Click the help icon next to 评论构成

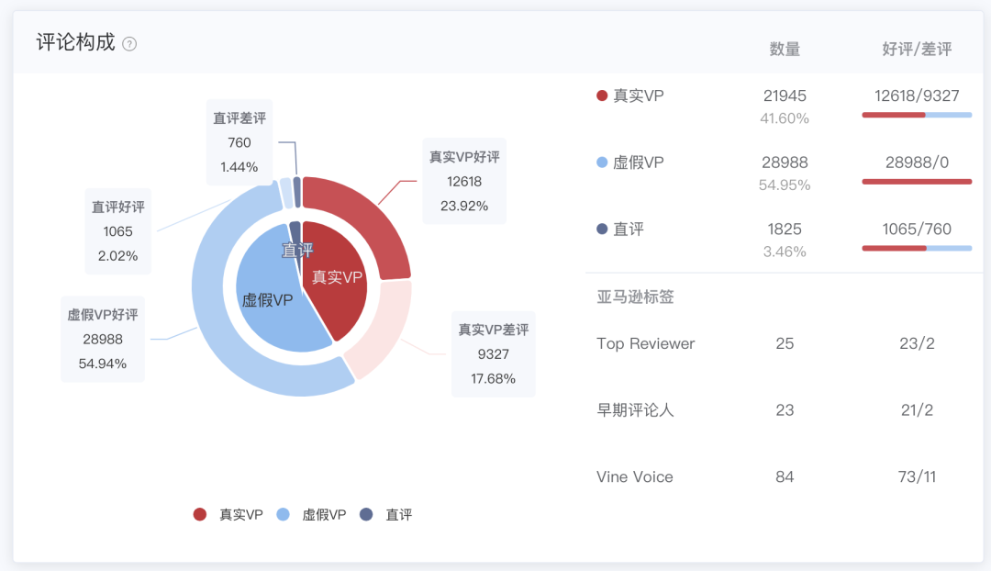coord(128,42)
